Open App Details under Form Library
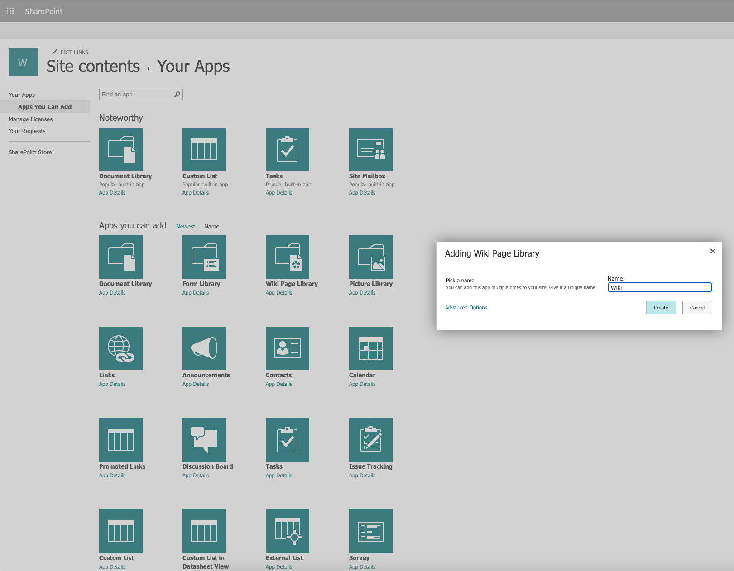 (196, 293)
